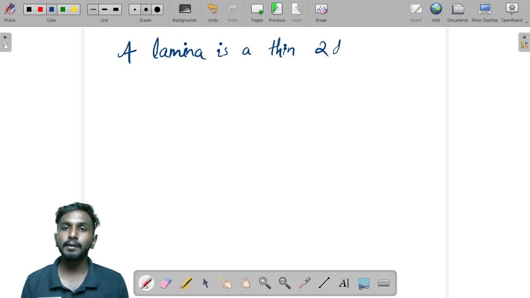
Task: Pick the red pen color swatch
Action: coord(40,9)
